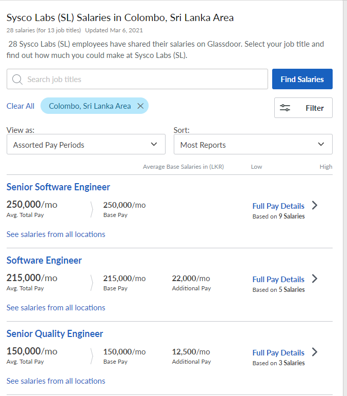Click the 22,000/mo Additional Pay value

click(191, 279)
